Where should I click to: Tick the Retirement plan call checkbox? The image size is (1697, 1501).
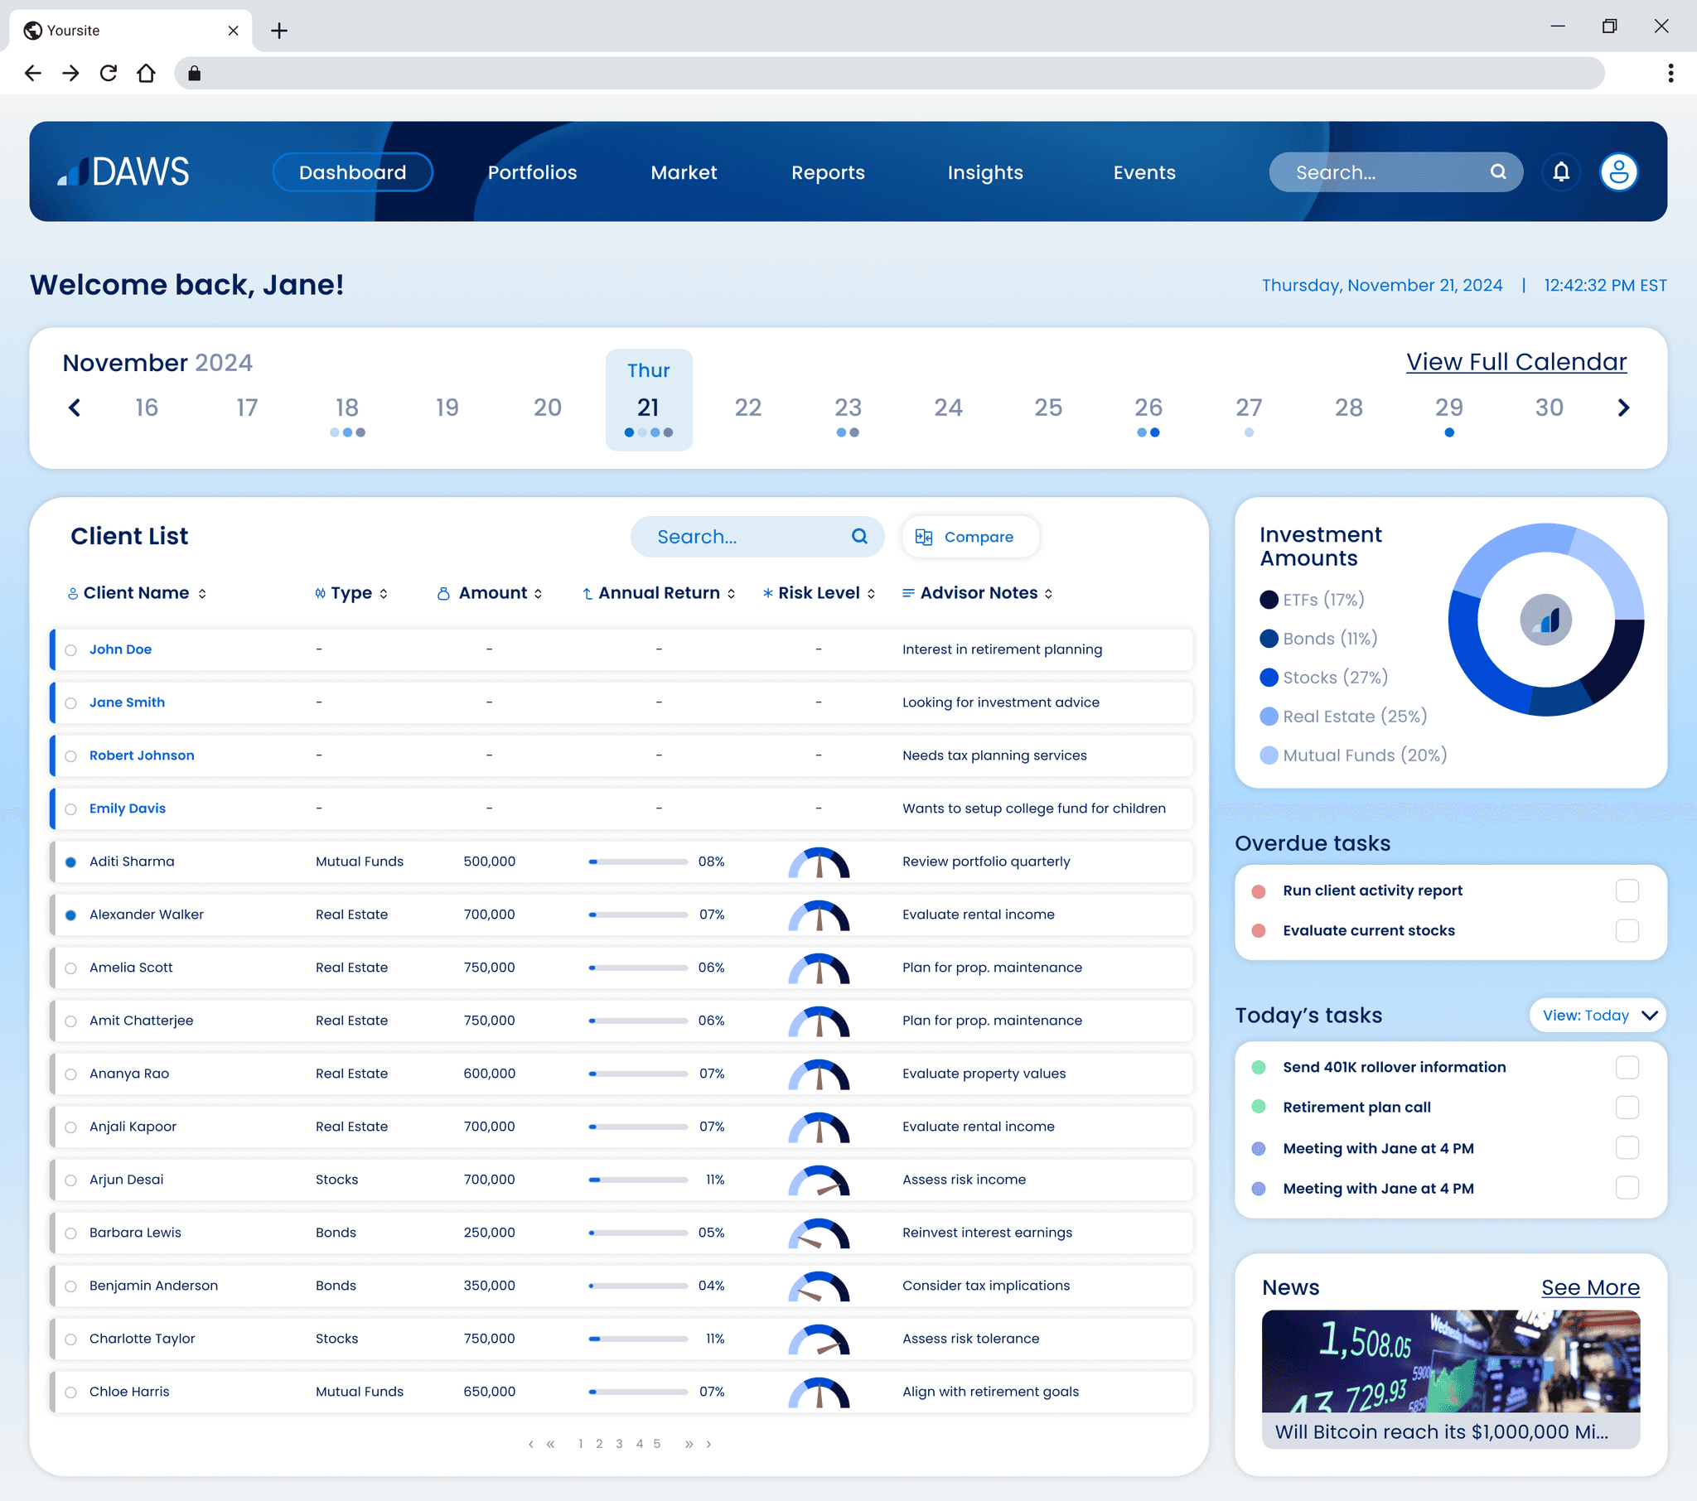coord(1627,1107)
